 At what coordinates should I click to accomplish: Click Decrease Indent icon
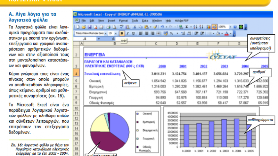tap(196, 33)
